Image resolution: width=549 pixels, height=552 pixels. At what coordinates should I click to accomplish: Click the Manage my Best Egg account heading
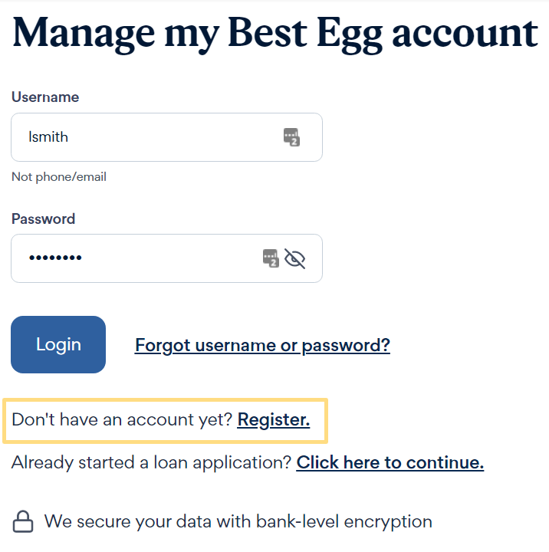point(274,32)
